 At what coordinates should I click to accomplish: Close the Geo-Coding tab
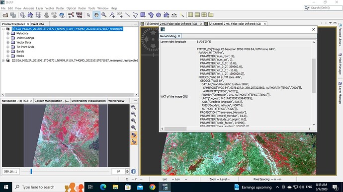(x=179, y=36)
